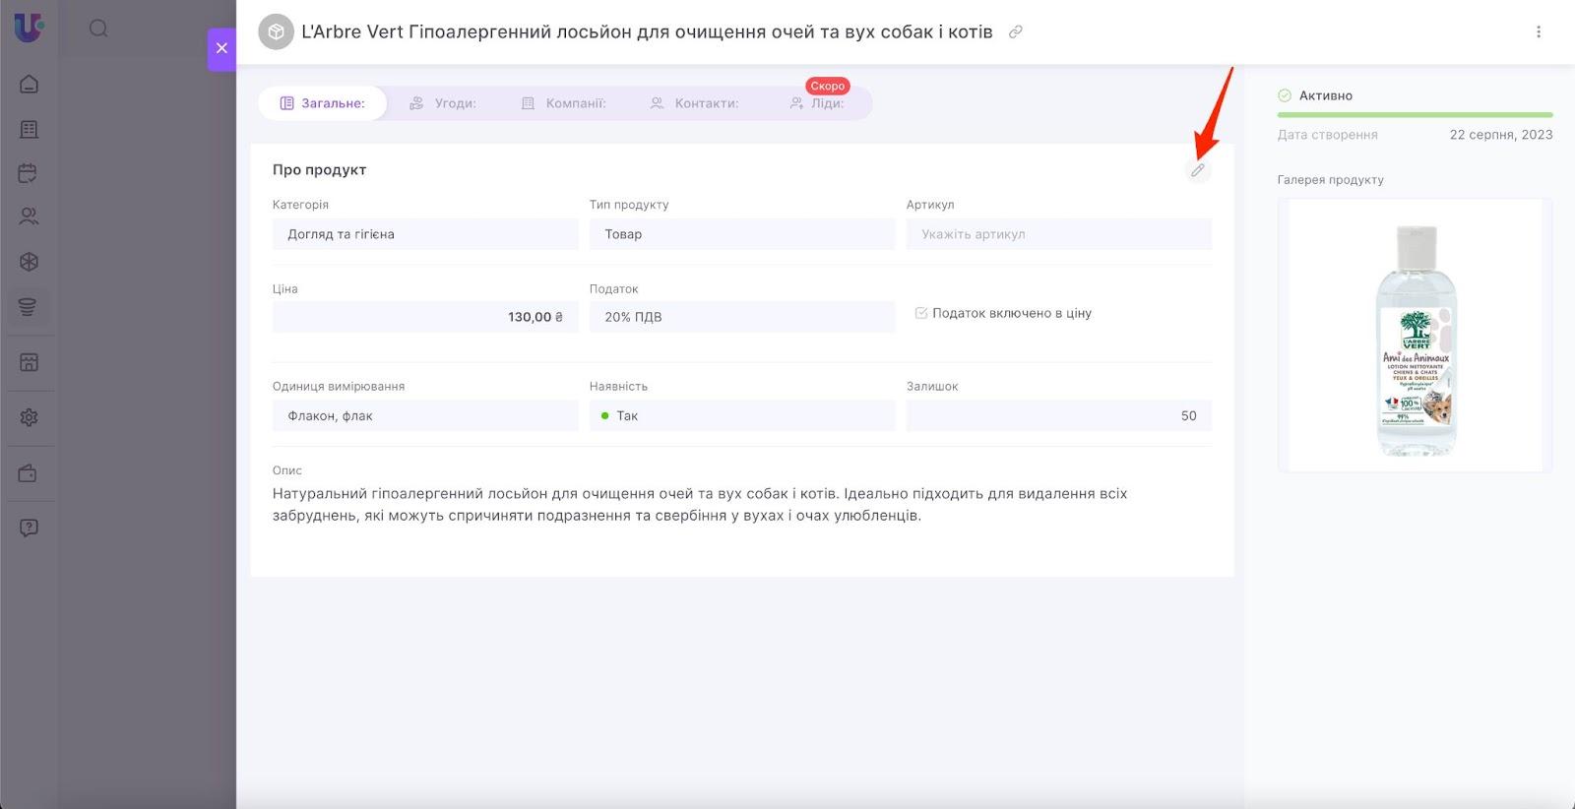Click the red Скоро badge

tap(828, 86)
